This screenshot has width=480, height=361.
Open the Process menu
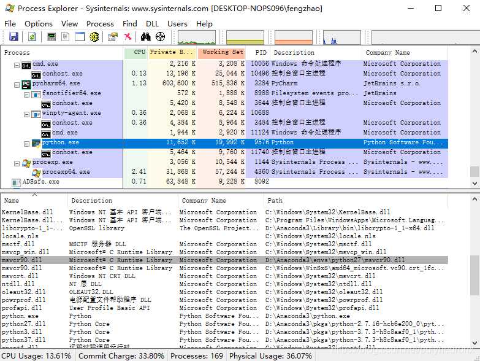point(100,23)
